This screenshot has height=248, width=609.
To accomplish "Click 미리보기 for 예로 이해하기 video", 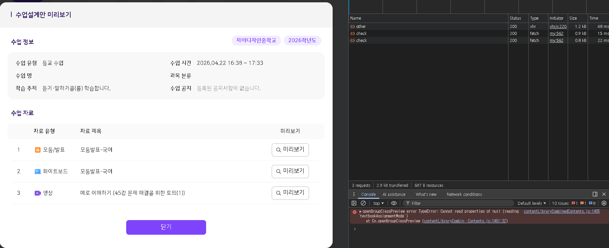I will pyautogui.click(x=290, y=193).
